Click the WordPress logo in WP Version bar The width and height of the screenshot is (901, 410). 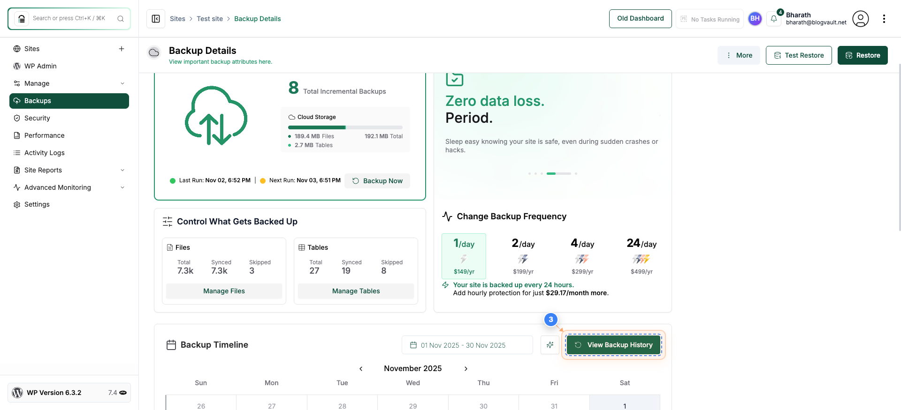tap(17, 393)
